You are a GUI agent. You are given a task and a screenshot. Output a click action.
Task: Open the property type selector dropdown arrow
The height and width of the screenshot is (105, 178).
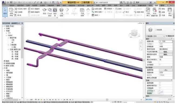point(174,30)
